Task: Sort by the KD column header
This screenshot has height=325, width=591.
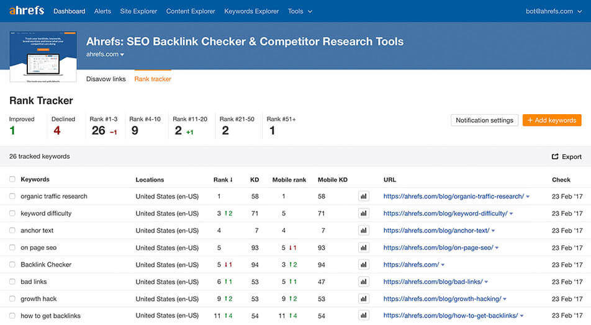Action: coord(255,180)
